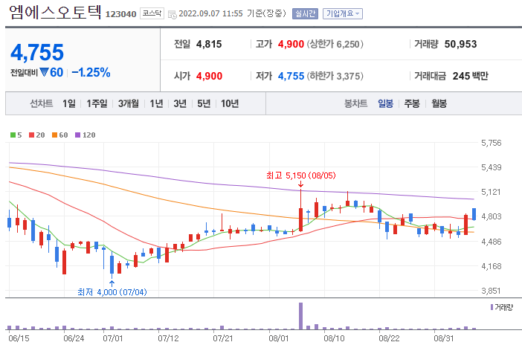Click the green 5-day moving average swatch

pos(13,135)
